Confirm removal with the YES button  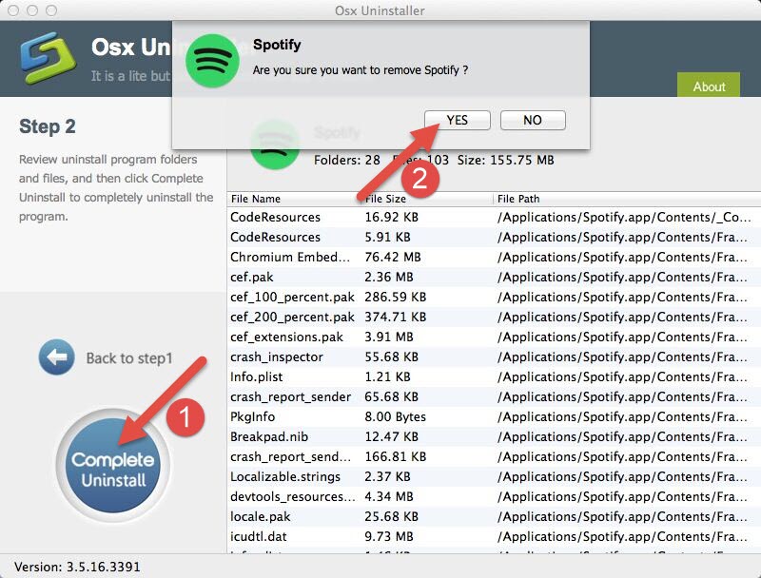458,120
